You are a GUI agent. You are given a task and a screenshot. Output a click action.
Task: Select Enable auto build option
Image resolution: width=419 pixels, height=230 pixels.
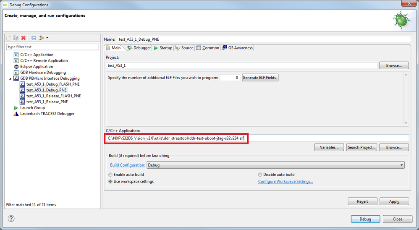tap(126, 175)
